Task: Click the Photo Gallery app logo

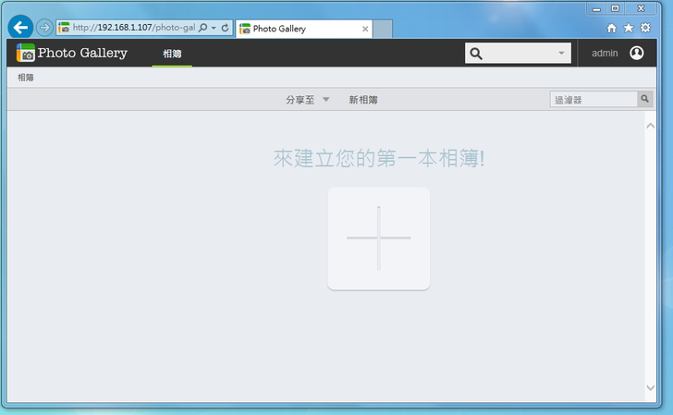Action: [26, 53]
